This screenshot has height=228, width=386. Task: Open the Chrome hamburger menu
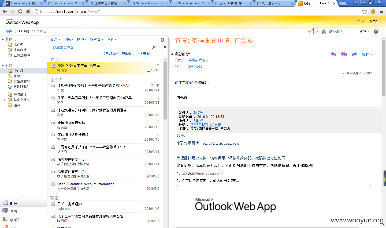381,11
